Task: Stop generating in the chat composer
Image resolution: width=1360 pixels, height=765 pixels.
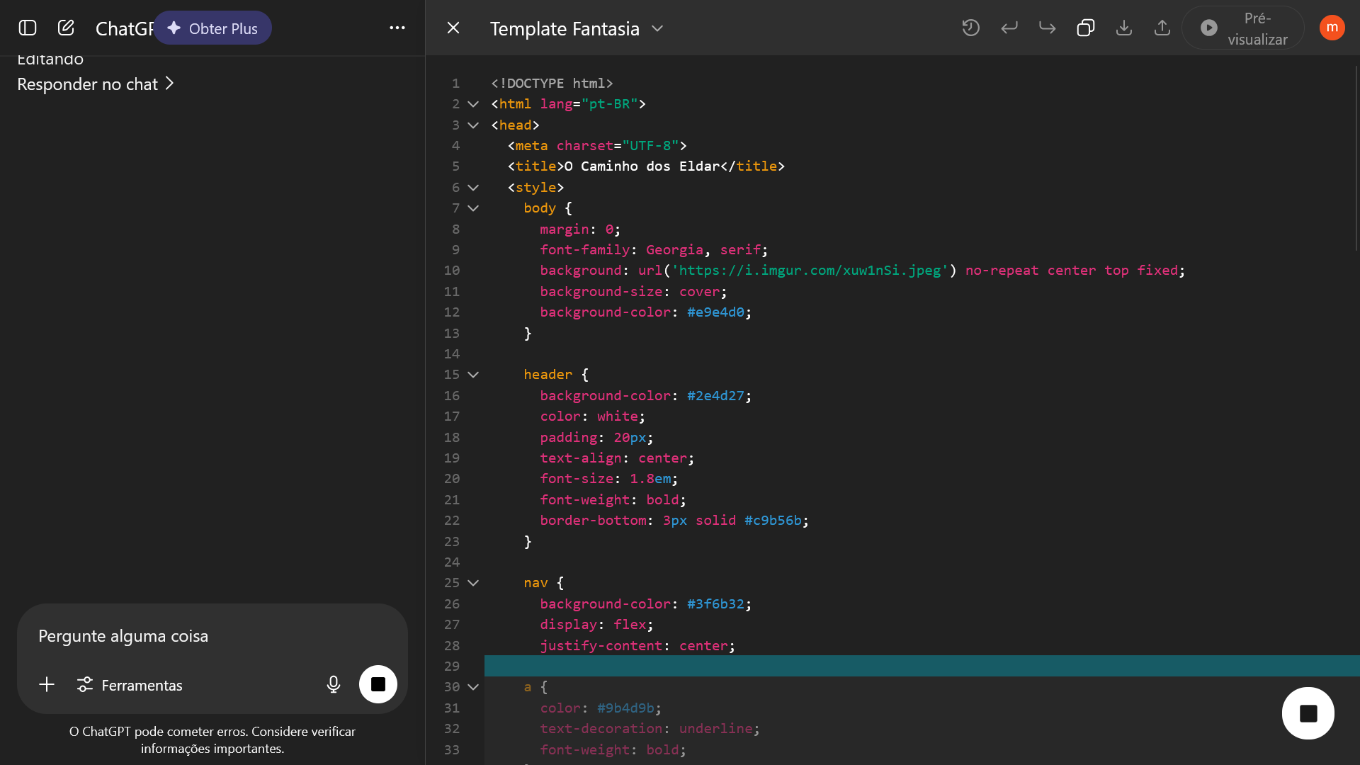Action: (378, 684)
